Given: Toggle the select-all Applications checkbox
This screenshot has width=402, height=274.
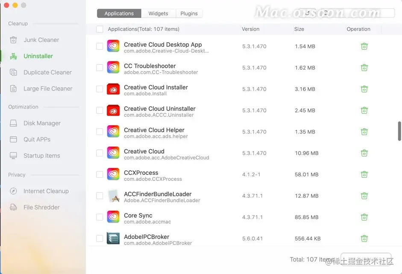Looking at the screenshot, I should coord(100,29).
